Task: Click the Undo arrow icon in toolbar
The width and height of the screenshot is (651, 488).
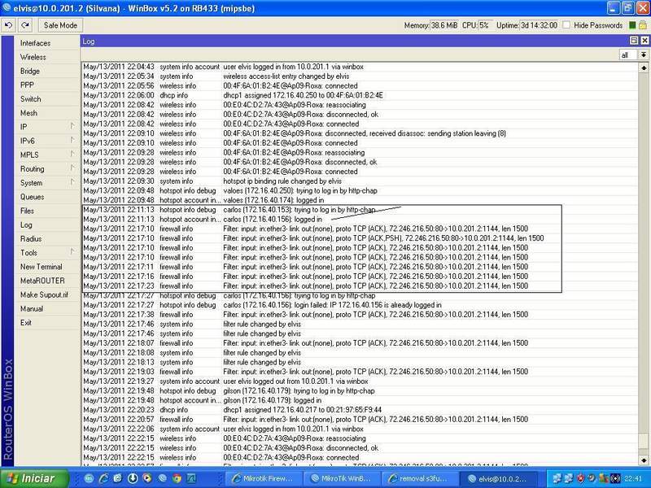Action: pyautogui.click(x=8, y=25)
